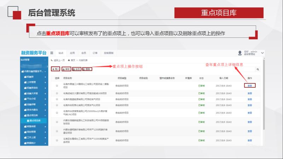The image size is (283, 159).
Task: Expand the admin account dropdown arrow
Action: pyautogui.click(x=262, y=53)
